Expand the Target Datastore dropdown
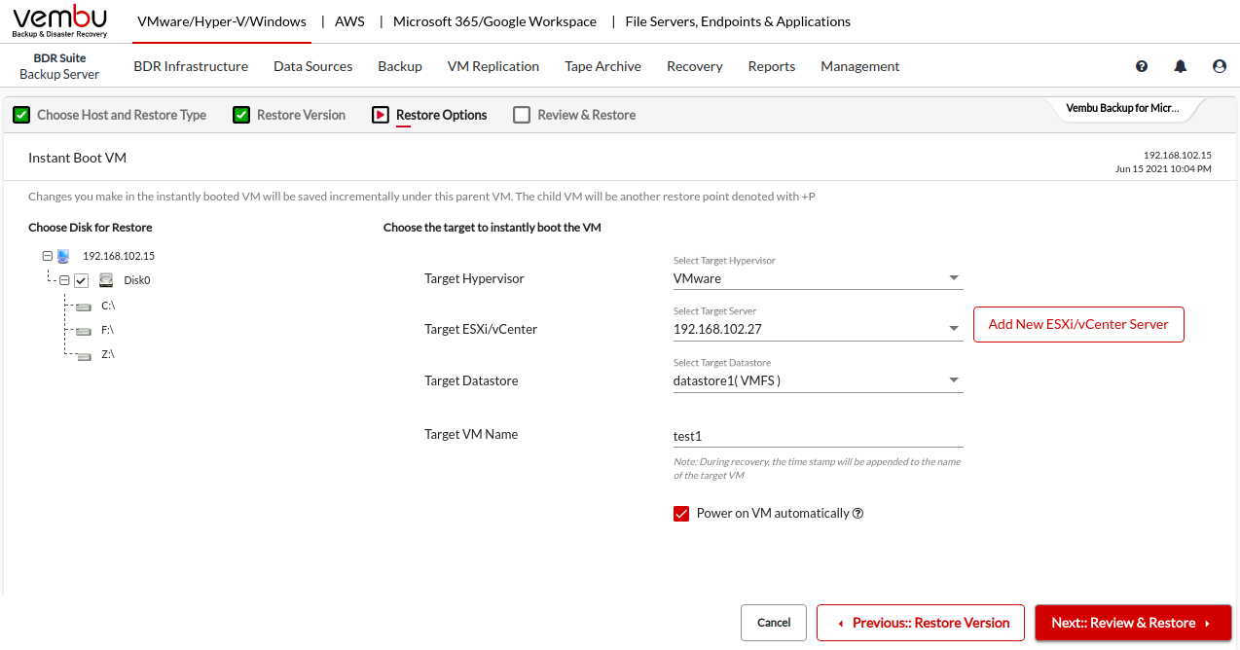This screenshot has height=650, width=1240. click(818, 380)
